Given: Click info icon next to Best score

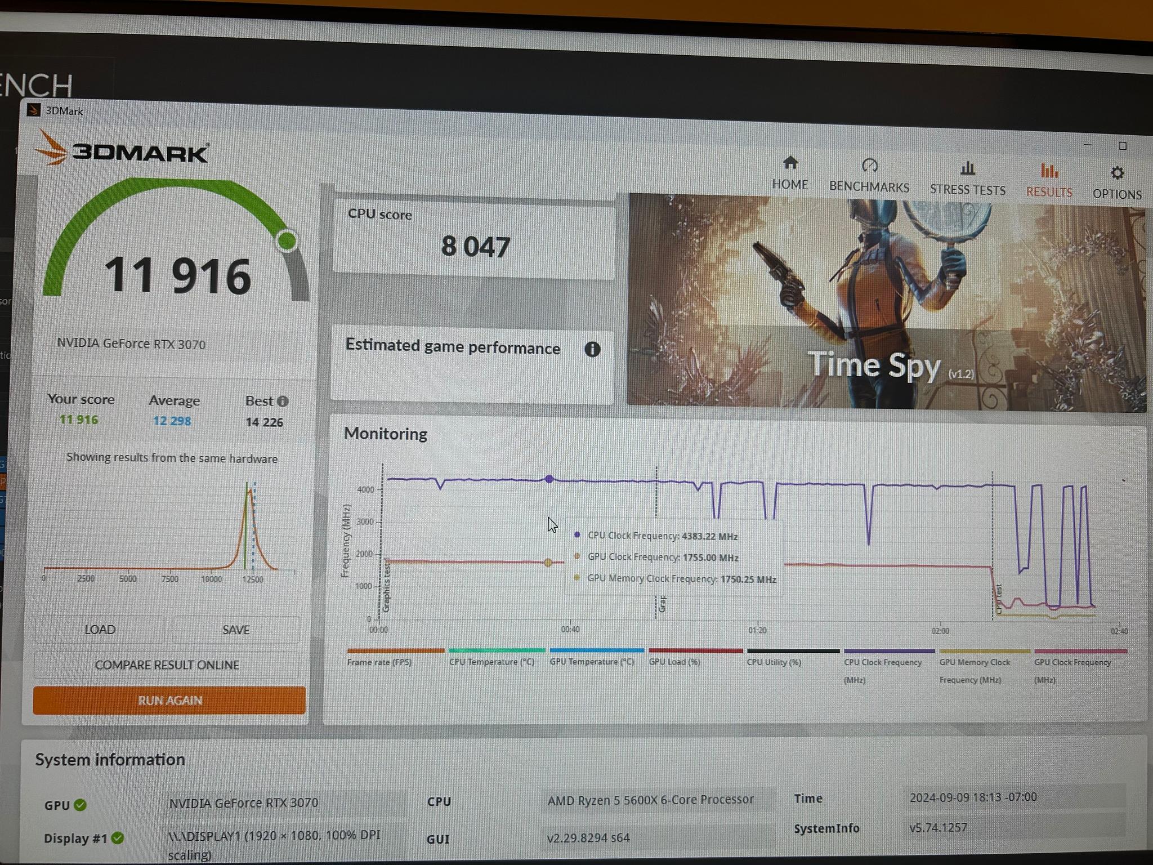Looking at the screenshot, I should click(283, 401).
